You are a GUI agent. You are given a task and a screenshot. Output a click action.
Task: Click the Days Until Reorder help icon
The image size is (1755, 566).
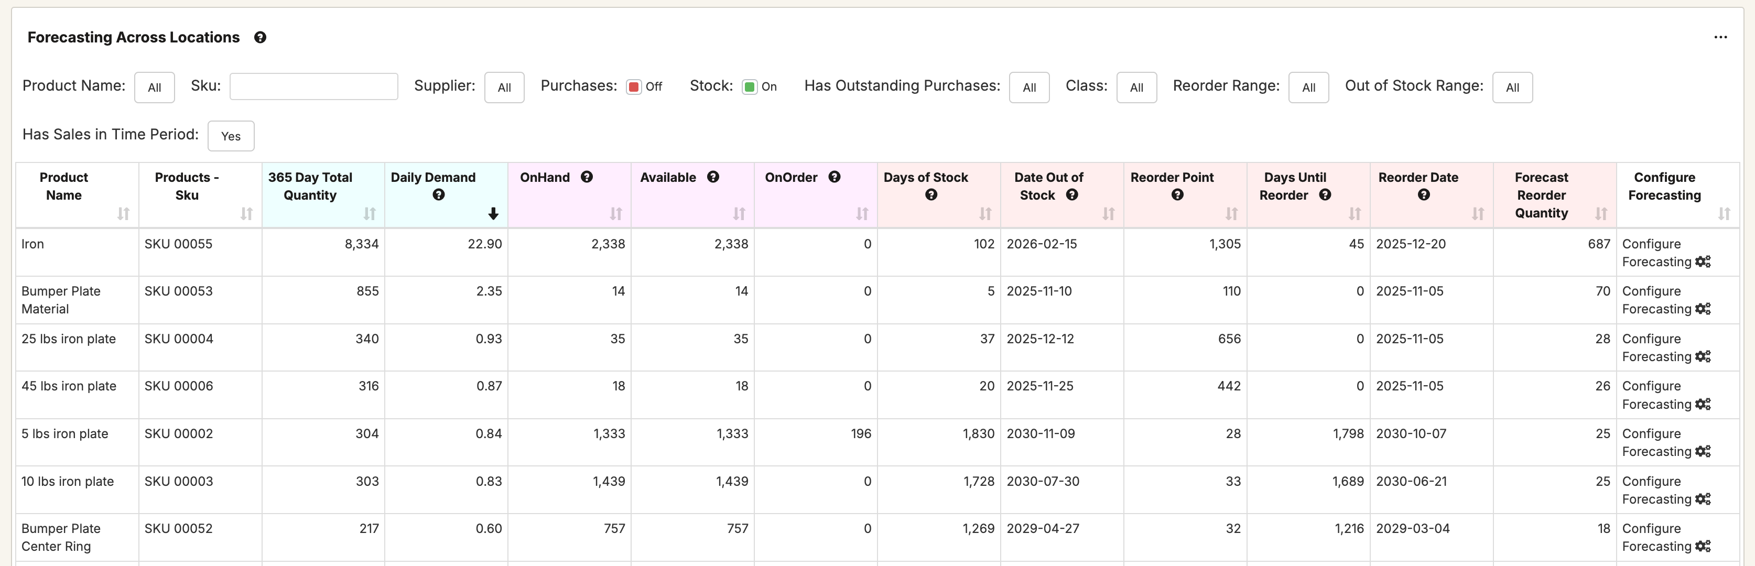point(1325,195)
